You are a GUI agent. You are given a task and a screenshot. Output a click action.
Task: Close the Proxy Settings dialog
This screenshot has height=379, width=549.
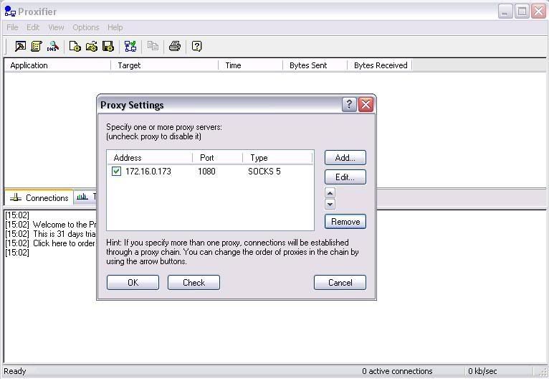366,105
